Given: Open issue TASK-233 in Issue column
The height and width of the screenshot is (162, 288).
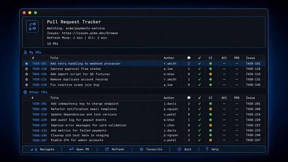Looking at the screenshot, I should pos(253,130).
